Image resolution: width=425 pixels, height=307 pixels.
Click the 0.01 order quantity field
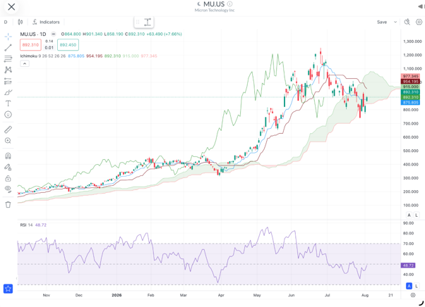pos(49,48)
